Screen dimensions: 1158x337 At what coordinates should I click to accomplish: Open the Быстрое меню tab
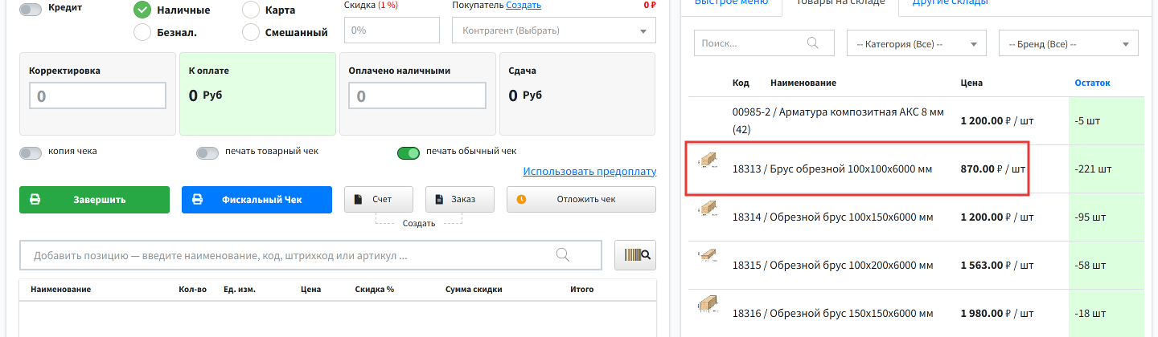[730, 3]
